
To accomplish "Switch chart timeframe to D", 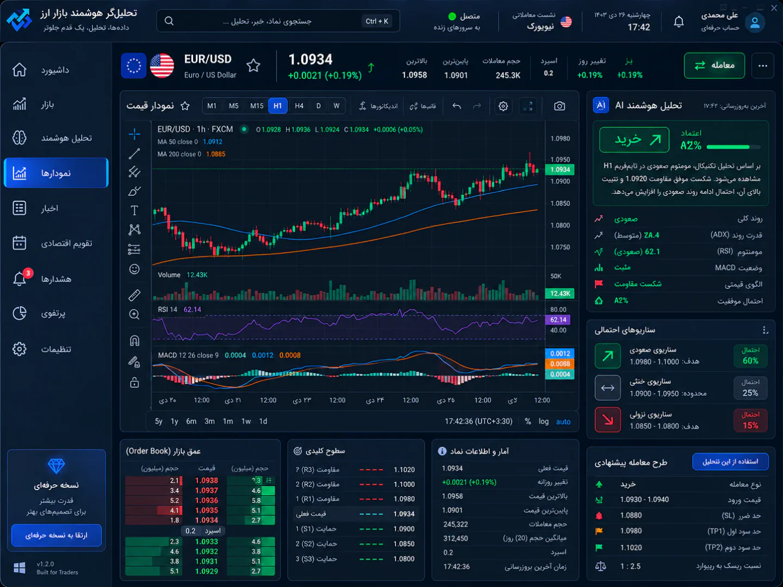I will (x=319, y=106).
